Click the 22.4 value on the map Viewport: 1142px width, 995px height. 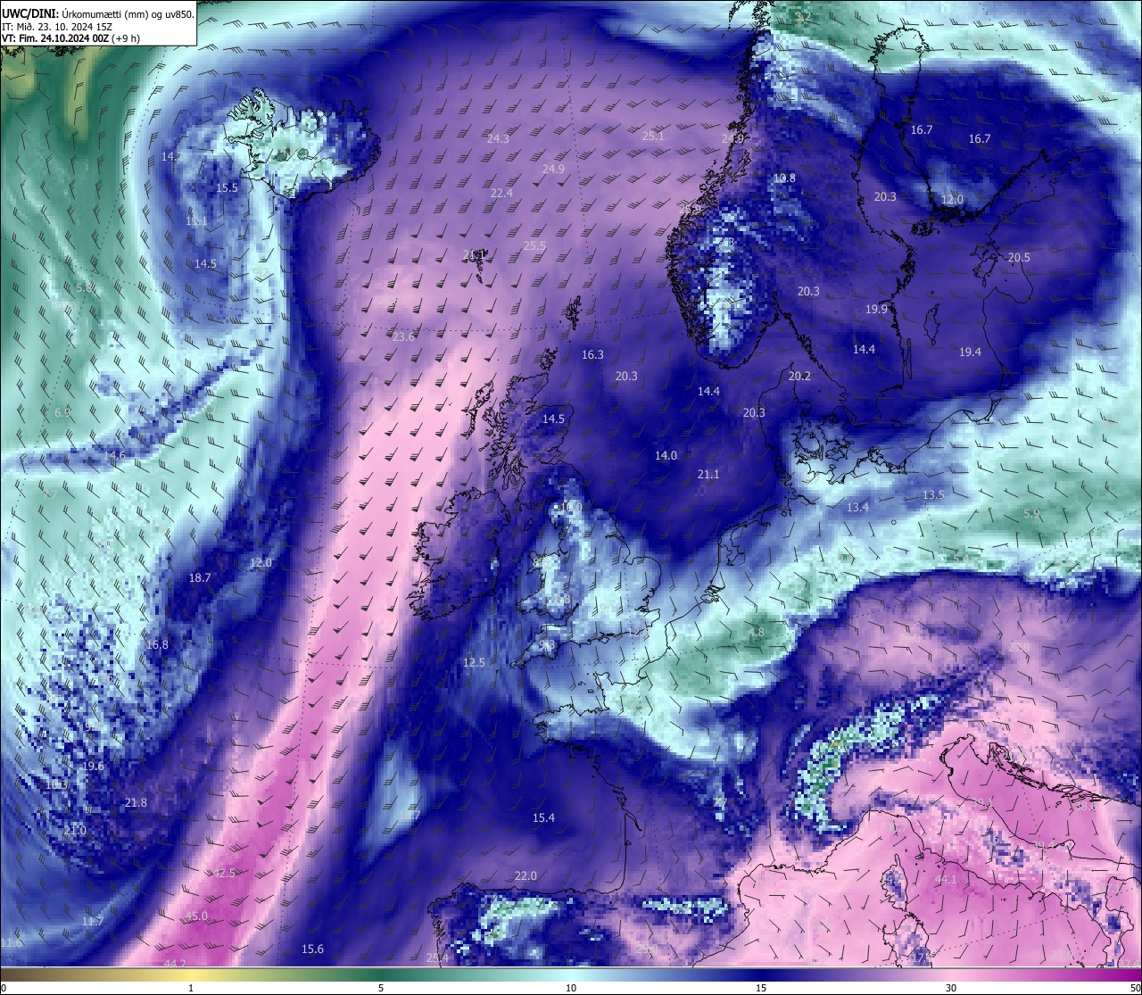[501, 194]
